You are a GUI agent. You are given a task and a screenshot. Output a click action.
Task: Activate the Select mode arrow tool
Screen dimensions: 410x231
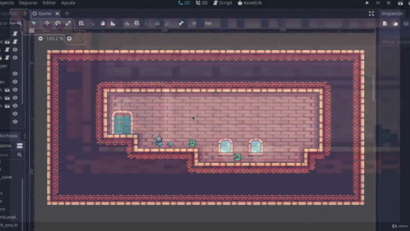[x=34, y=23]
